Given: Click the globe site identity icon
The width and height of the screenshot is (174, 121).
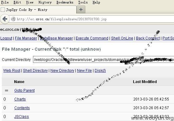Looking at the screenshot, I should point(13,19).
